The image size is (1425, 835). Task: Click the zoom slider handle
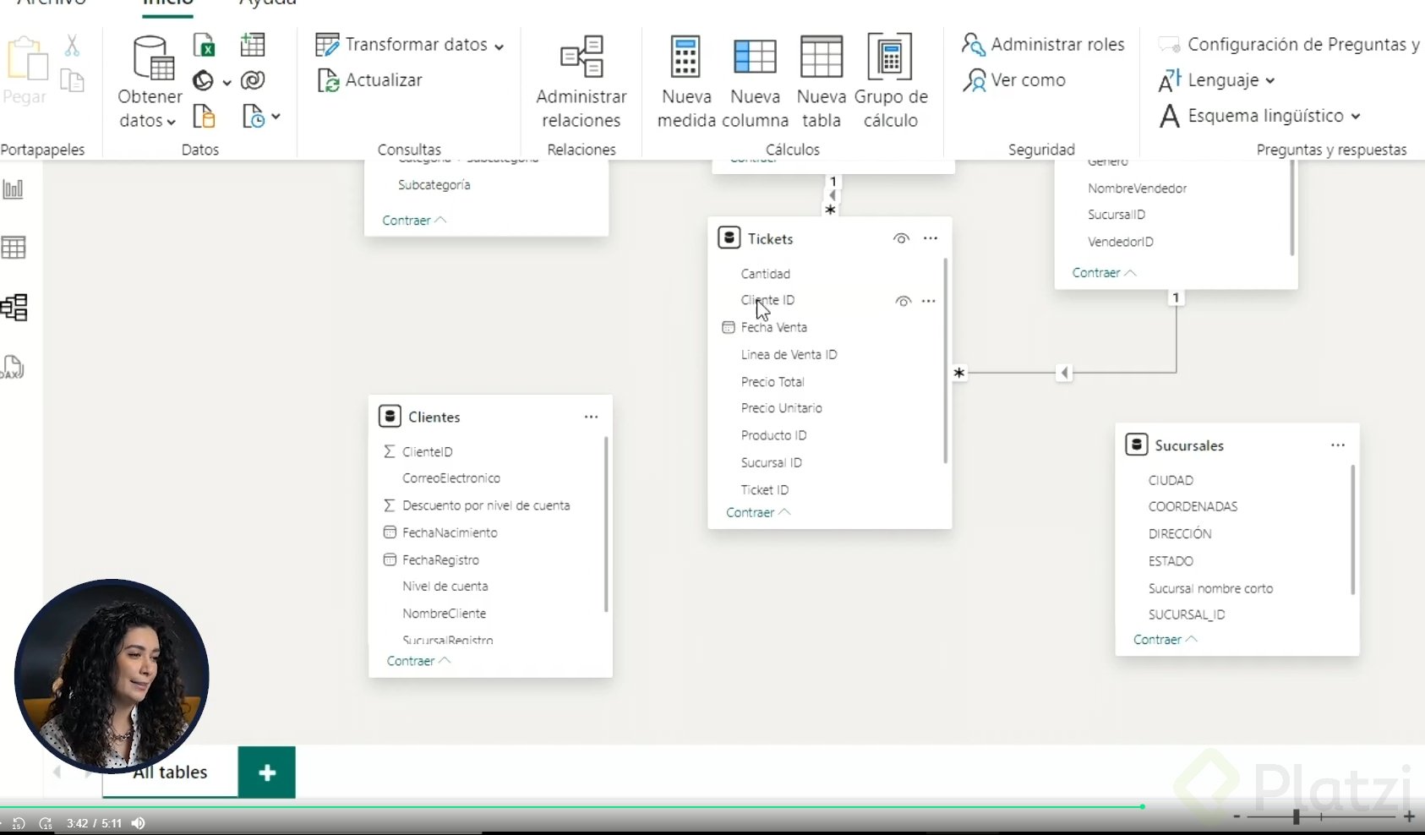coord(1296,816)
